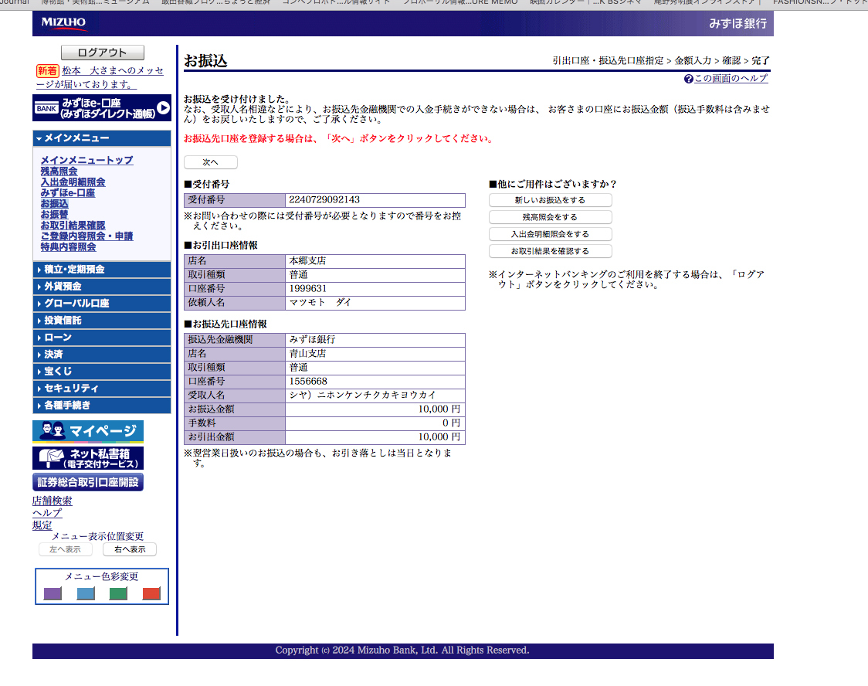The width and height of the screenshot is (868, 686).
Task: Click 残高照会をする button
Action: pyautogui.click(x=551, y=217)
